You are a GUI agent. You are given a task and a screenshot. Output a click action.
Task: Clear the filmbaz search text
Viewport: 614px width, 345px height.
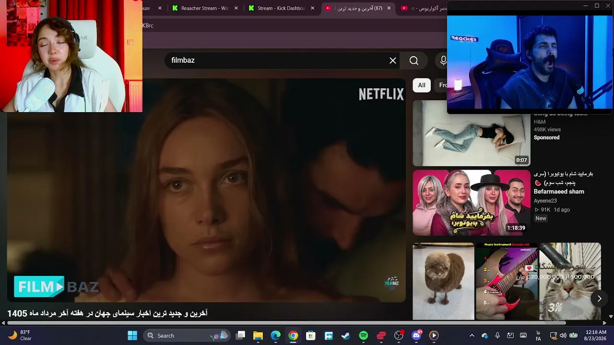click(x=393, y=60)
